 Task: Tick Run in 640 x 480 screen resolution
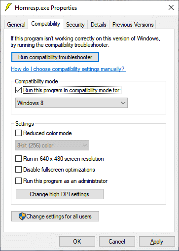tap(18, 159)
